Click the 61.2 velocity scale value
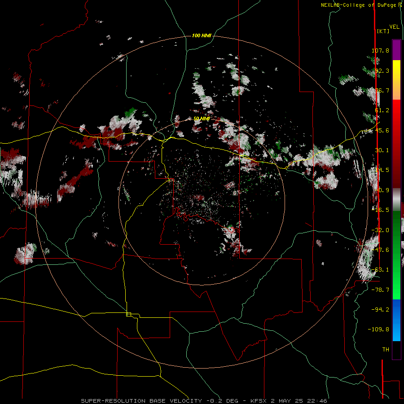 (x=382, y=110)
